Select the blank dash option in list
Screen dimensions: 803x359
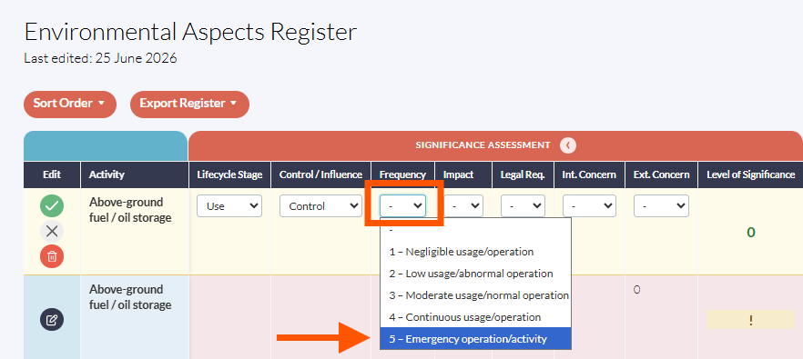pyautogui.click(x=475, y=230)
